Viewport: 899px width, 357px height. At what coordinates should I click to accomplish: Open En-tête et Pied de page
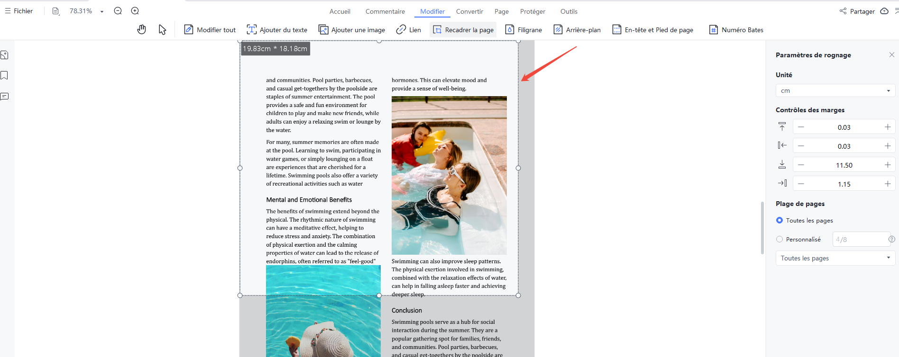pyautogui.click(x=652, y=30)
